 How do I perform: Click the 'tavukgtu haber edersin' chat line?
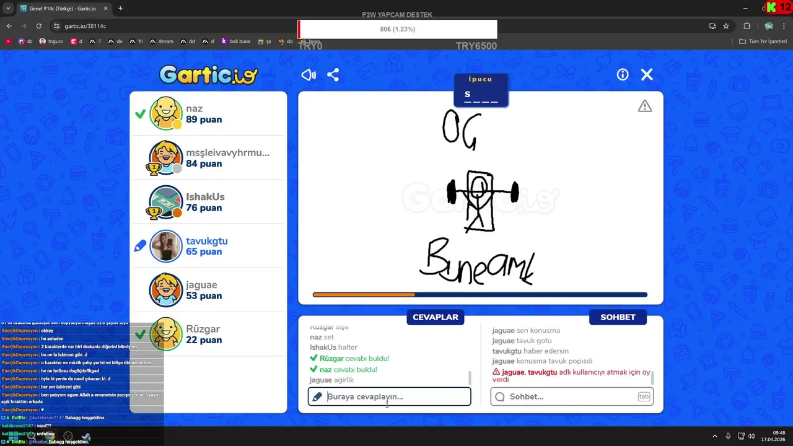[x=530, y=351]
